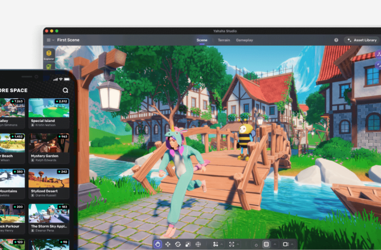The height and width of the screenshot is (250, 381).
Task: Click the First Scene project title
Action: 68,40
